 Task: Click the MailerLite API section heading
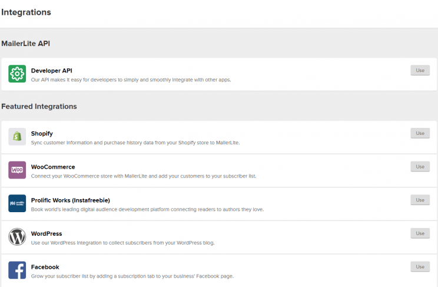click(x=26, y=44)
